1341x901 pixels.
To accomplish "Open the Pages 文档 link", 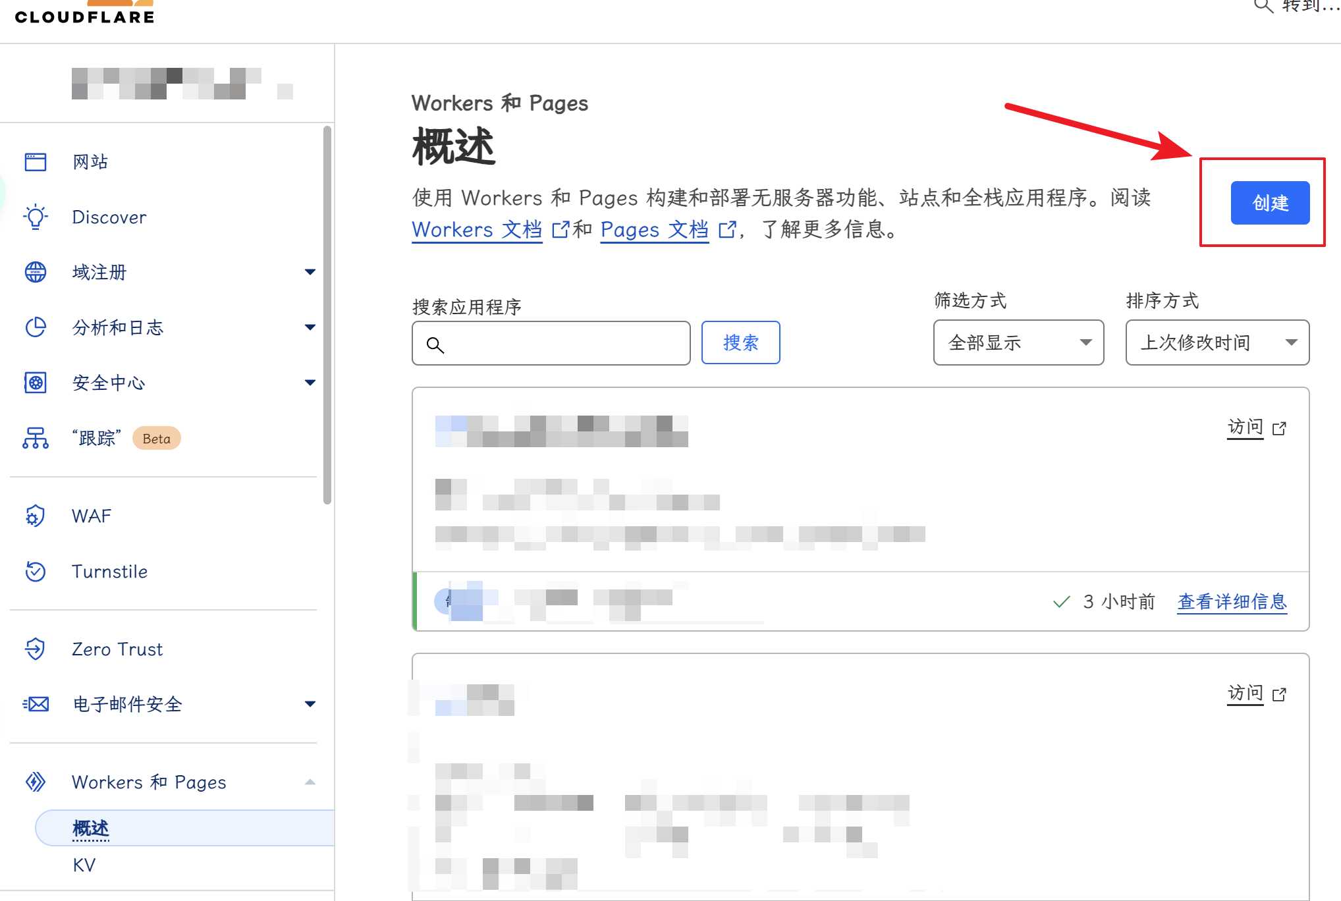I will coord(655,230).
